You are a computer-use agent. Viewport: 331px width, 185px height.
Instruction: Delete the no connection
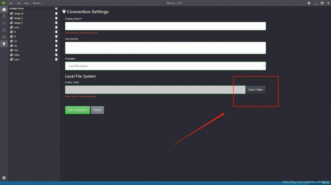56,46
